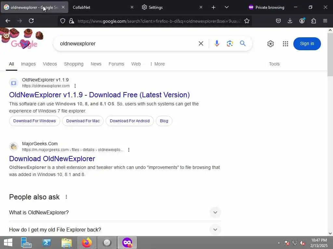Screen dimensions: 333x249
Task: Click in the Google search input field
Action: (x=127, y=44)
